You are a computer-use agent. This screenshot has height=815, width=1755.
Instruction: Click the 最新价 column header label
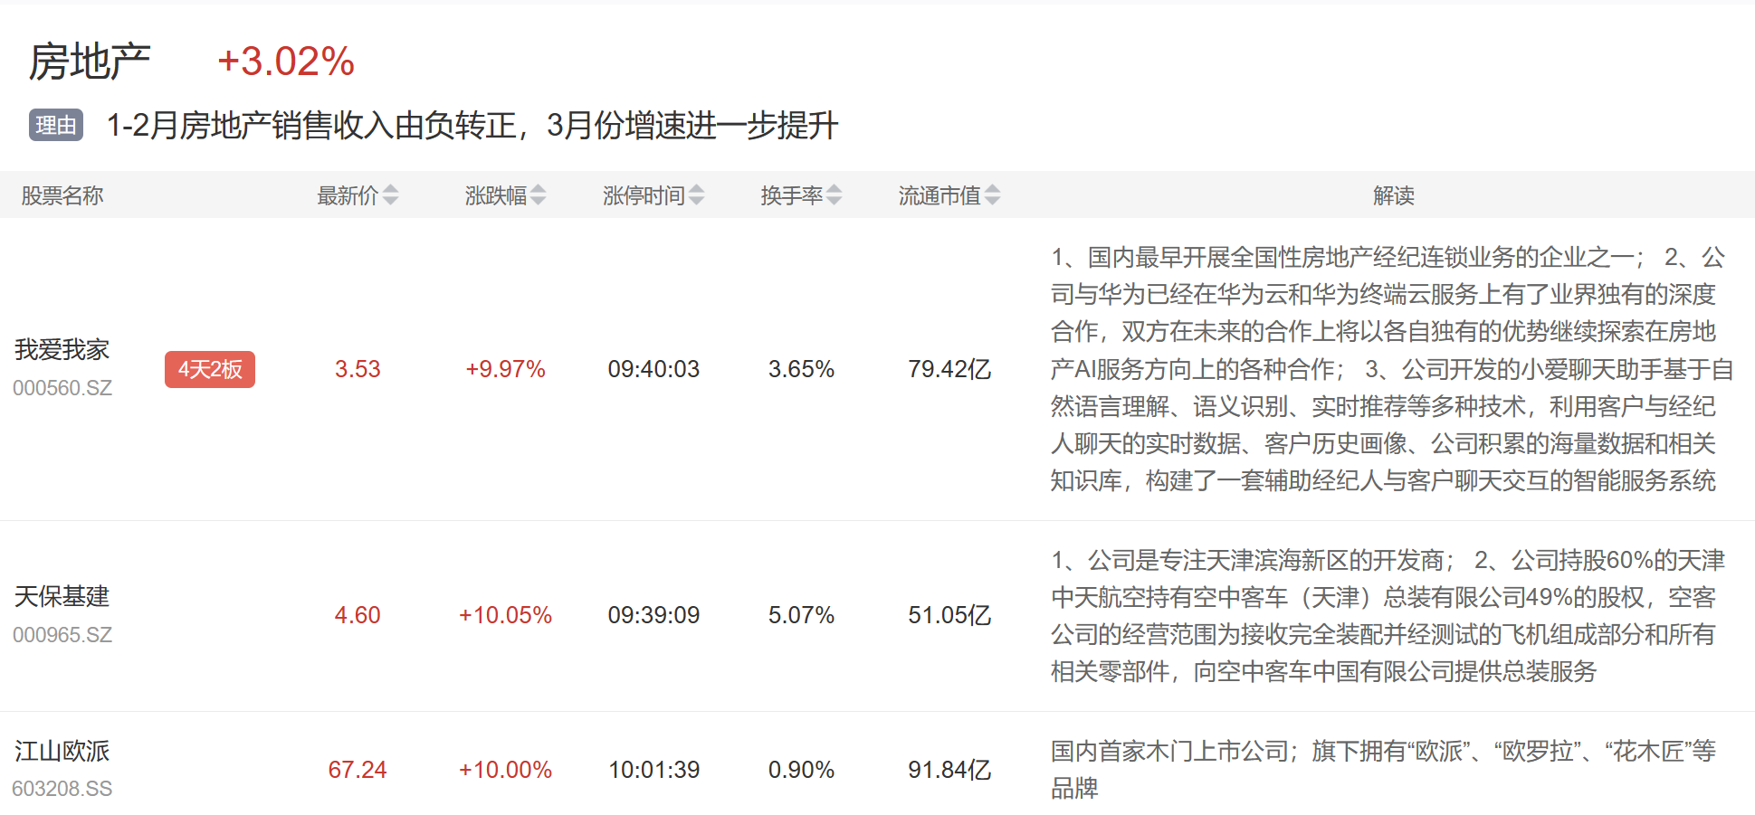tap(348, 195)
